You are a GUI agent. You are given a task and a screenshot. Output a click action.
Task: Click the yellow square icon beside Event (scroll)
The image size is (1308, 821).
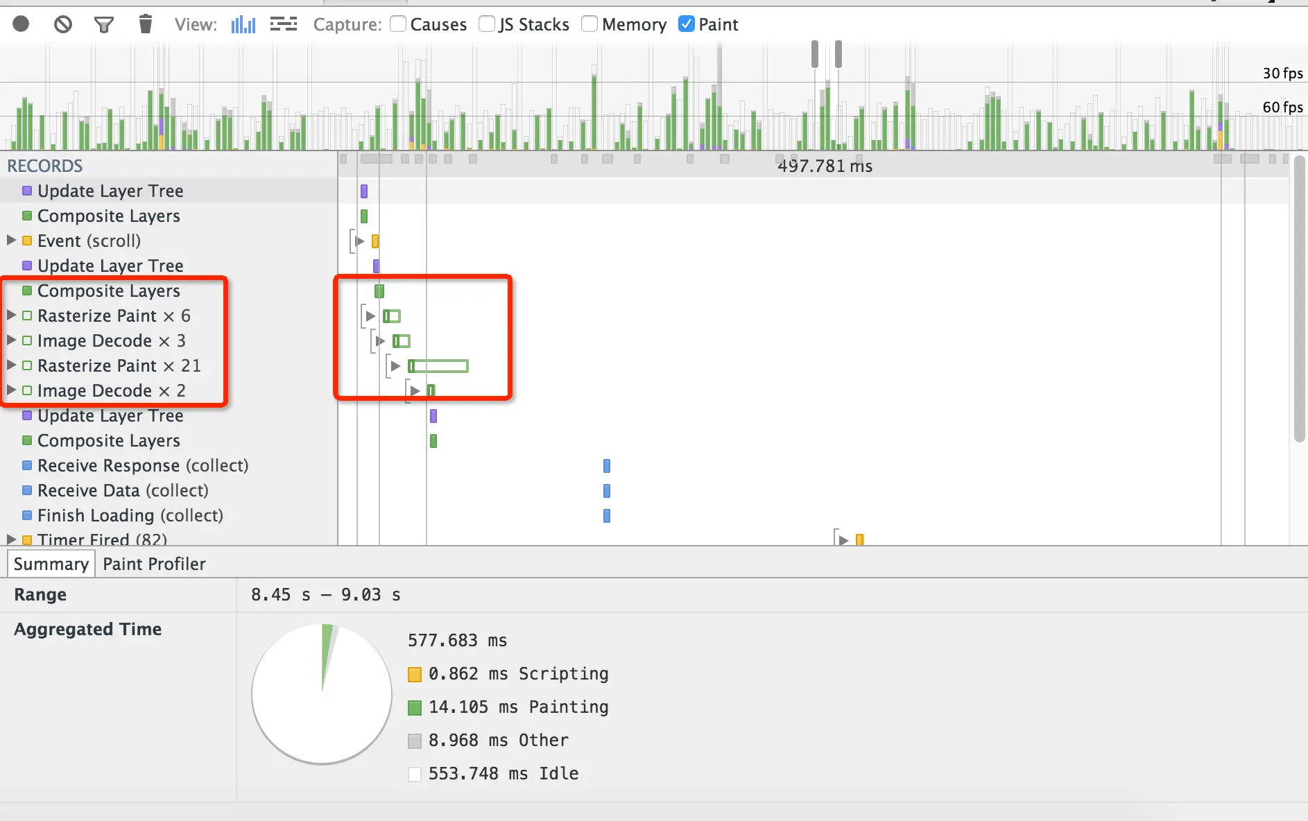[27, 241]
